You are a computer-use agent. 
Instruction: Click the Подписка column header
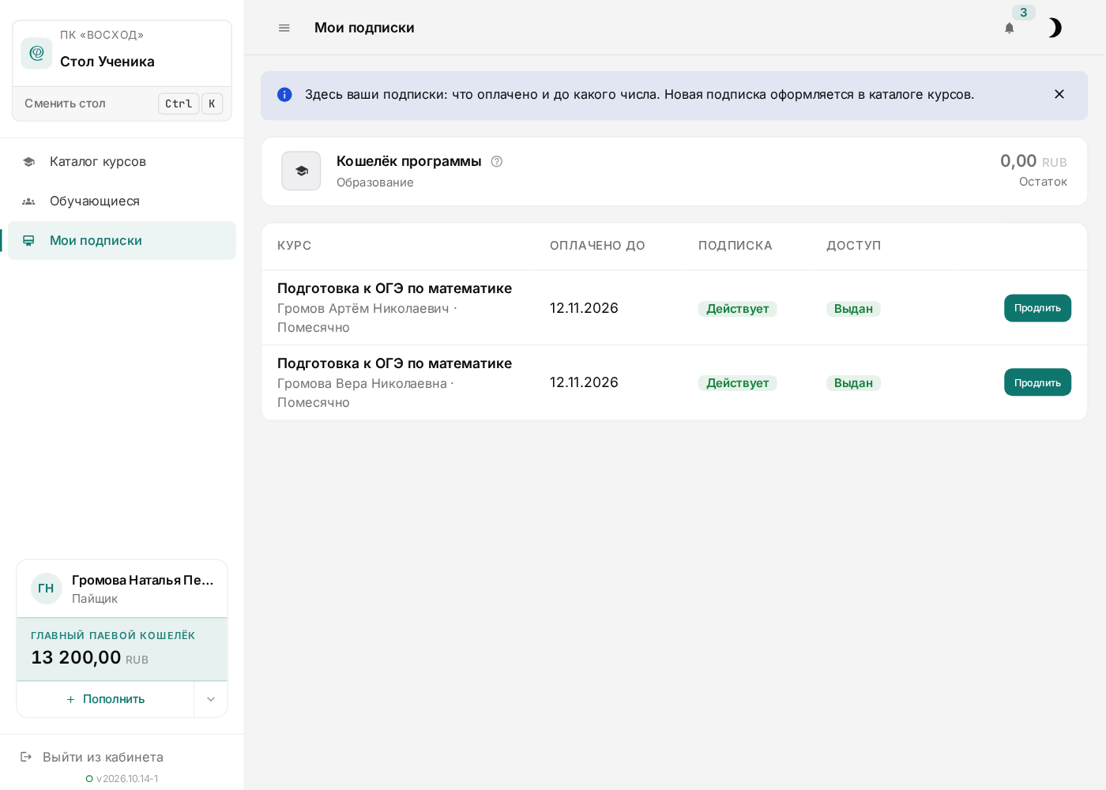(735, 246)
